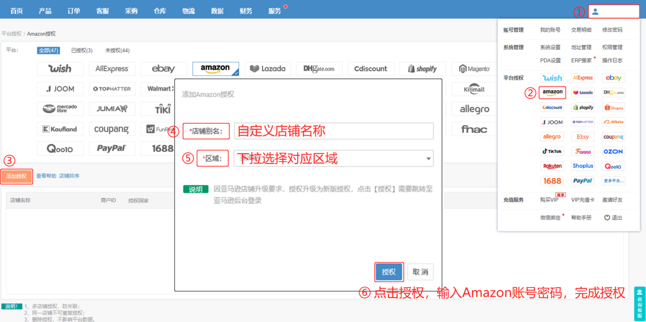Open 我的账号 in account menu

coord(550,30)
